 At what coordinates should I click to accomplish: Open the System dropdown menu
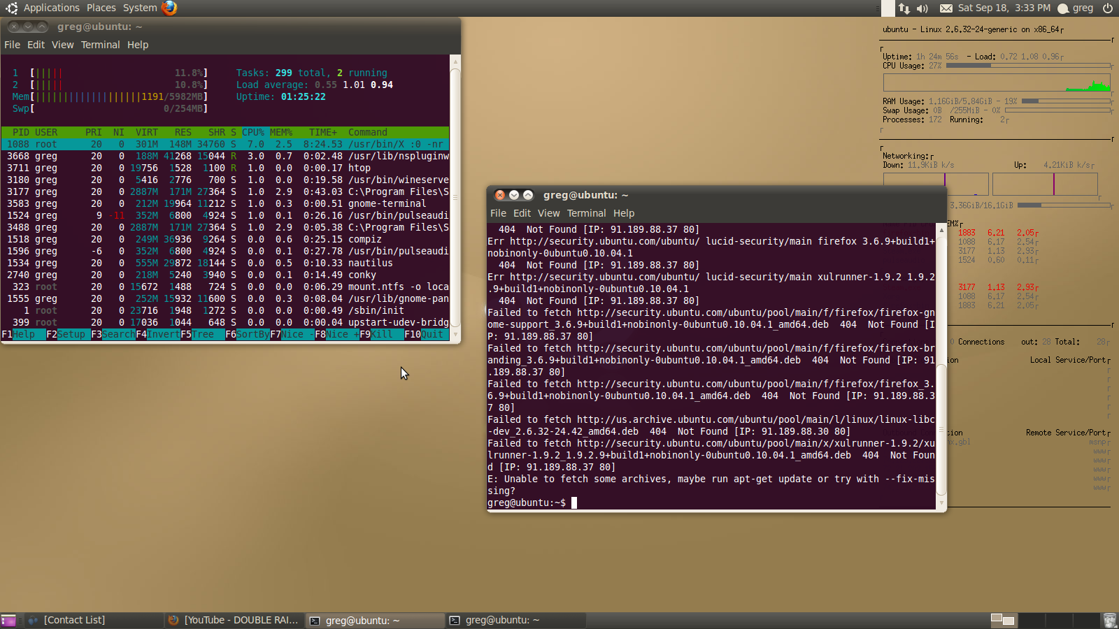pos(140,8)
